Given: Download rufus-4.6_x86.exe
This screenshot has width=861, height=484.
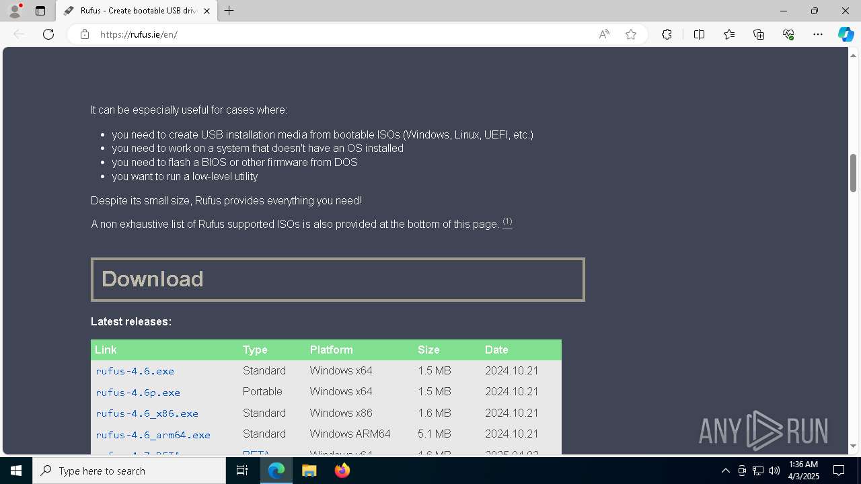Looking at the screenshot, I should click(x=147, y=413).
